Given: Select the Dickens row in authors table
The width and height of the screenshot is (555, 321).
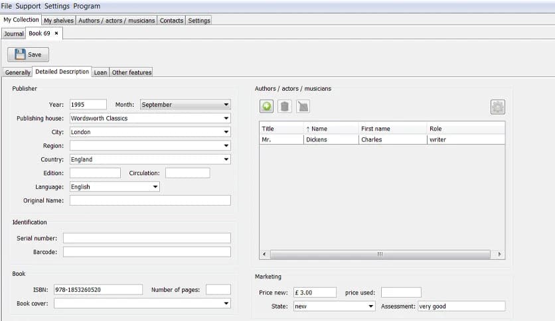Looking at the screenshot, I should [331, 140].
